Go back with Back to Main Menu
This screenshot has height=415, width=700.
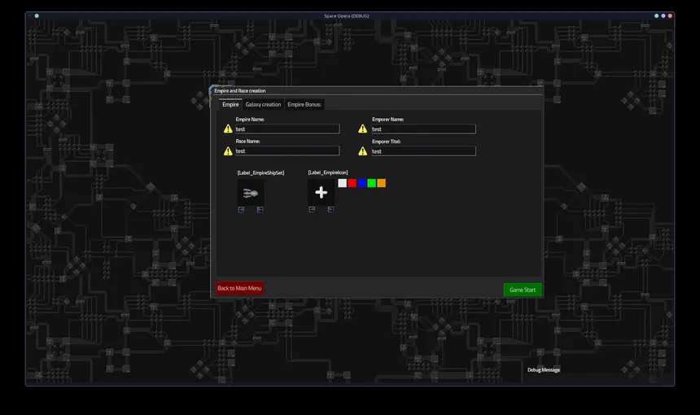240,288
